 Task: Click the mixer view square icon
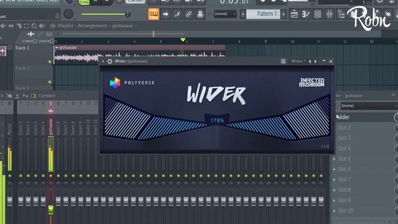(x=33, y=96)
